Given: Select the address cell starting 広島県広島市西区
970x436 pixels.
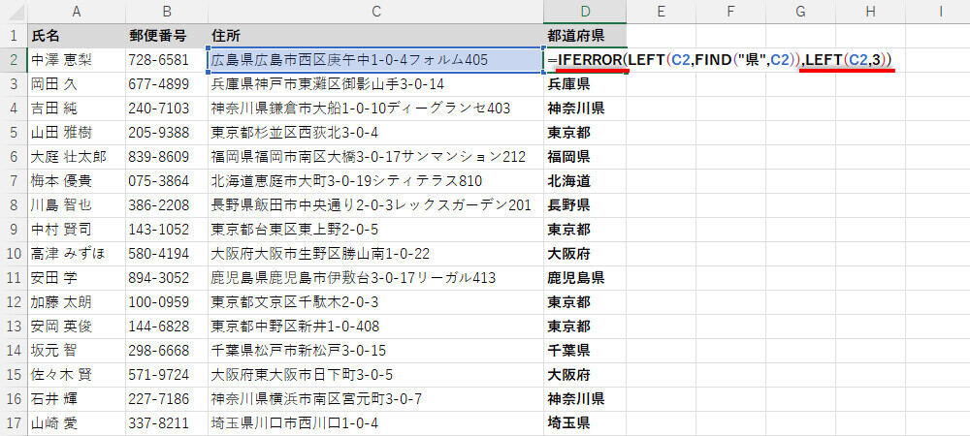Looking at the screenshot, I should click(376, 60).
